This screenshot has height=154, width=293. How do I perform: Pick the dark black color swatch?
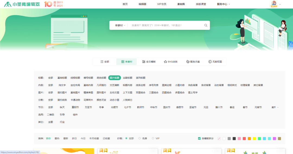234,139
